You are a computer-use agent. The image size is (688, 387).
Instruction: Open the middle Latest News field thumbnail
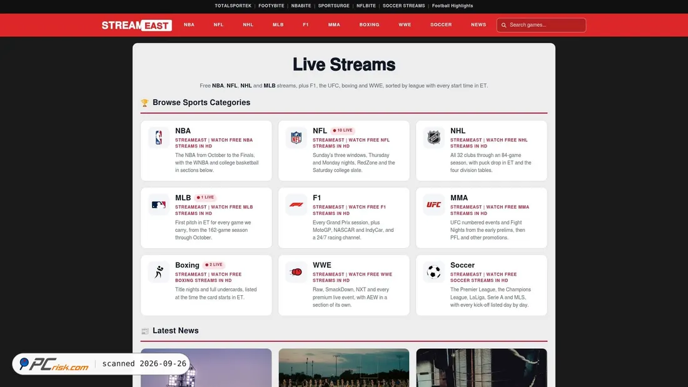(344, 368)
